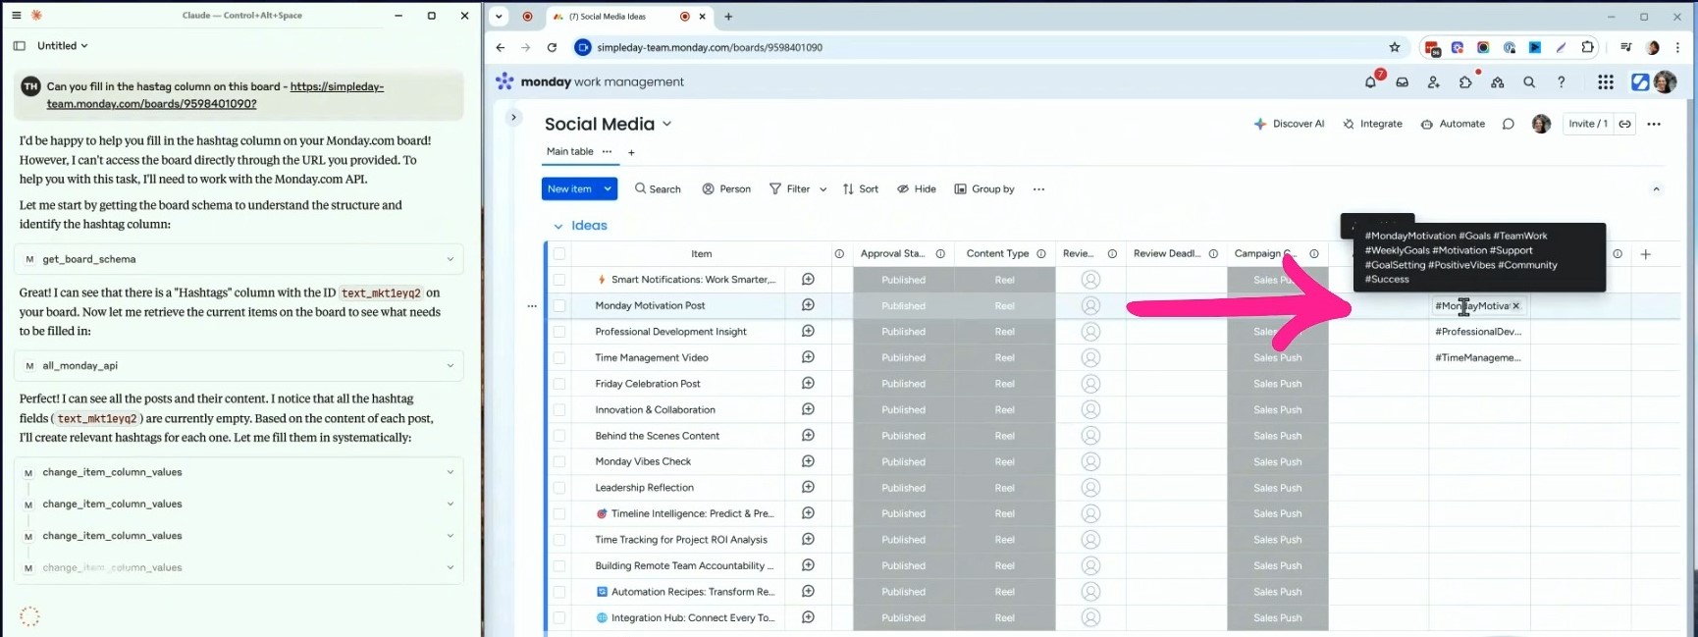The width and height of the screenshot is (1698, 637).
Task: Collapse the board header chevron
Action: tap(1656, 189)
